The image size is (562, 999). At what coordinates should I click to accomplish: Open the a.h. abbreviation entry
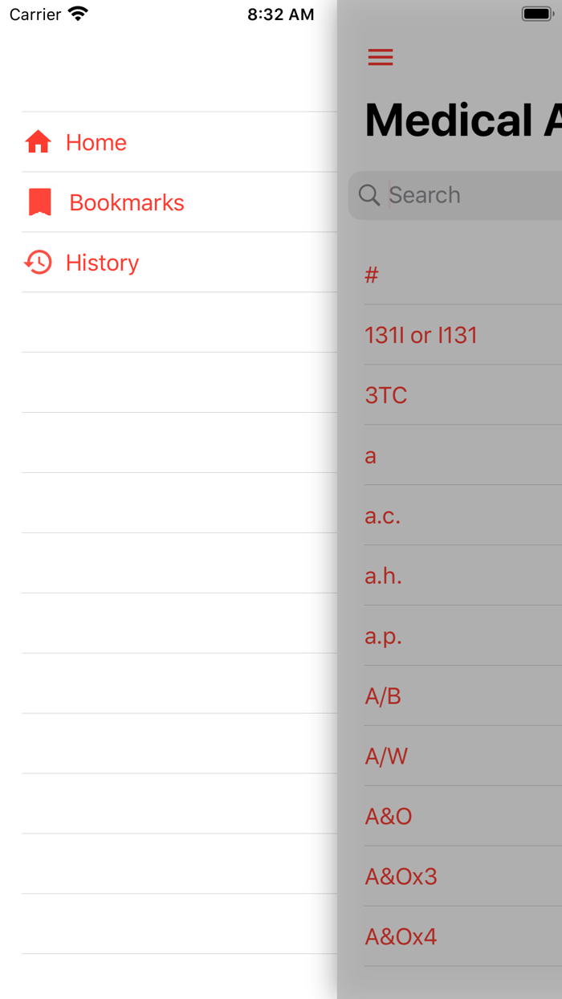click(x=383, y=577)
